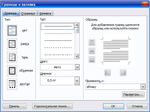
Task: Toggle the inside horizontal border button
Action: (x=92, y=51)
